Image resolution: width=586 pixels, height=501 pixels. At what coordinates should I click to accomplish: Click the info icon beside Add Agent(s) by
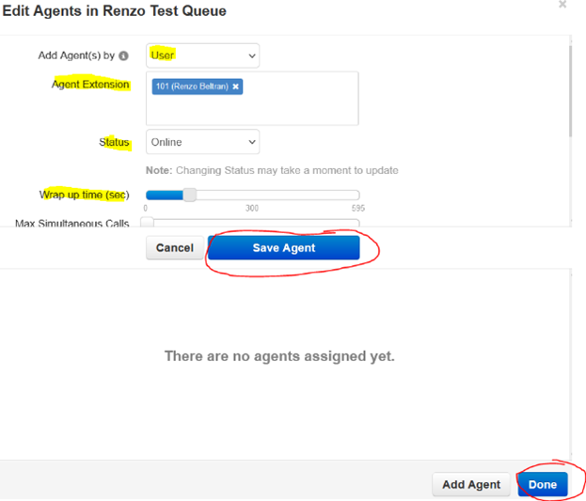coord(123,55)
